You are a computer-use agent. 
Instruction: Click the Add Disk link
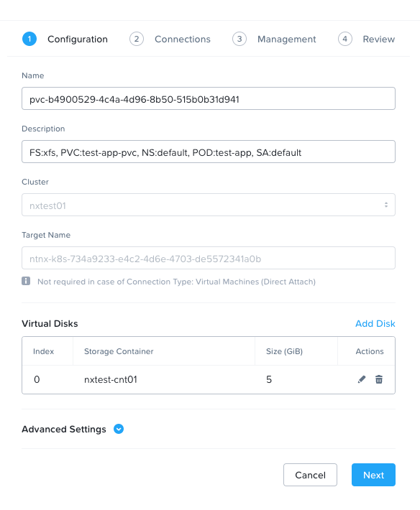pos(375,324)
